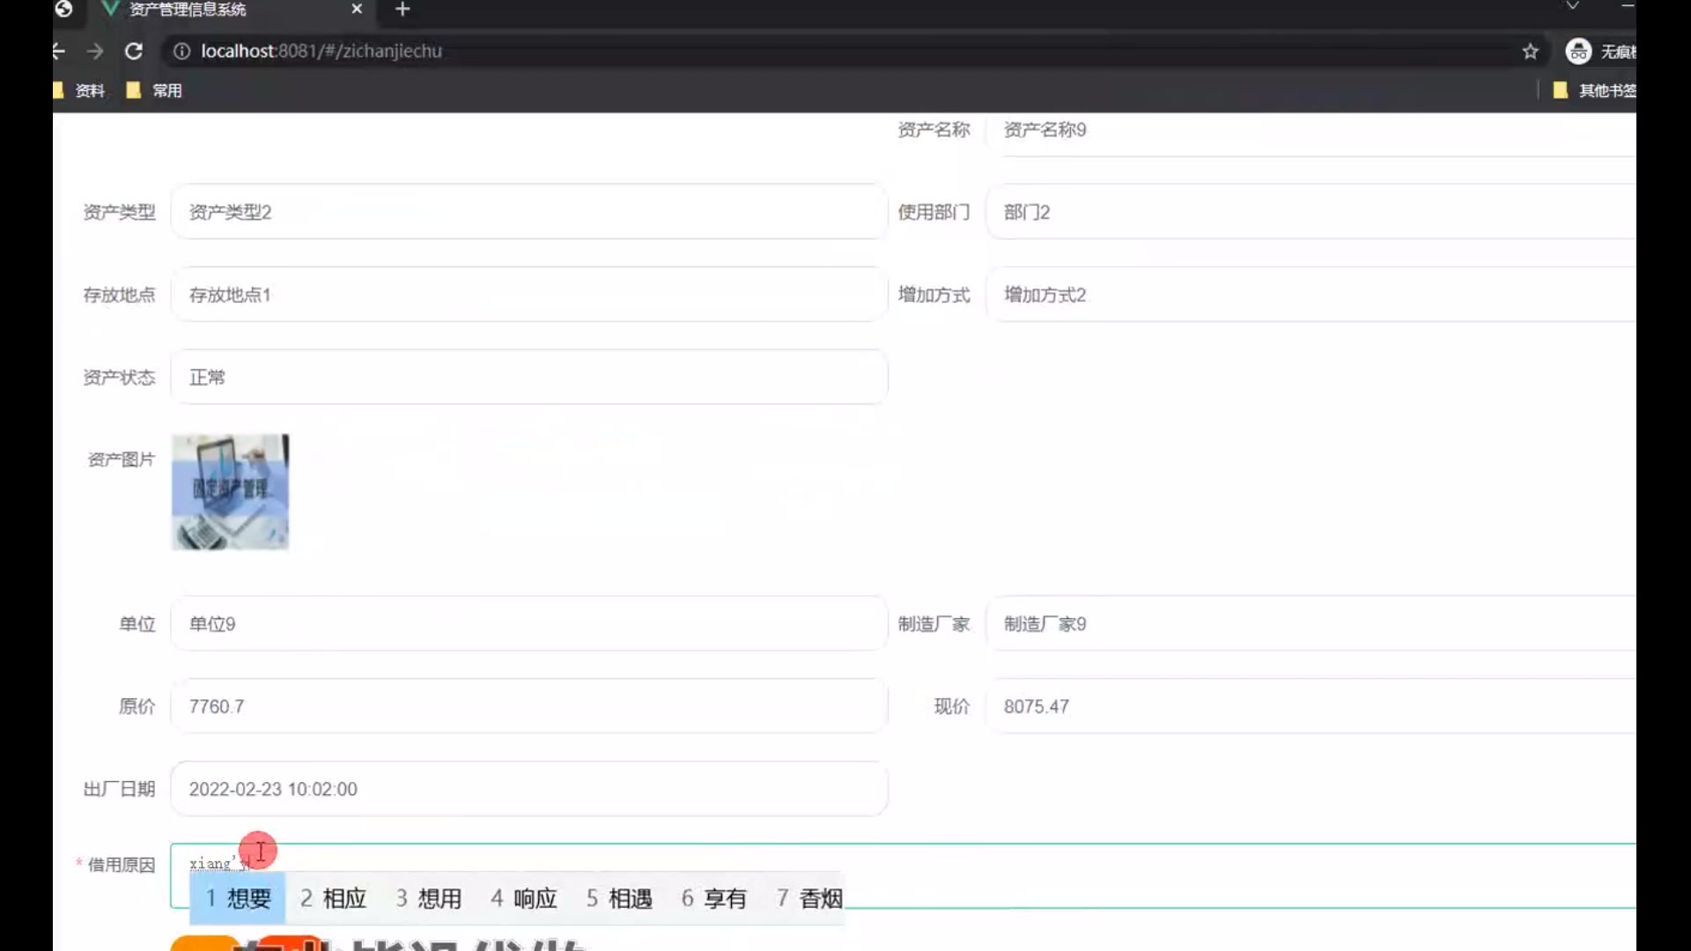Click the 使用部门 field showing 部门2
The height and width of the screenshot is (951, 1691).
[x=1311, y=211]
